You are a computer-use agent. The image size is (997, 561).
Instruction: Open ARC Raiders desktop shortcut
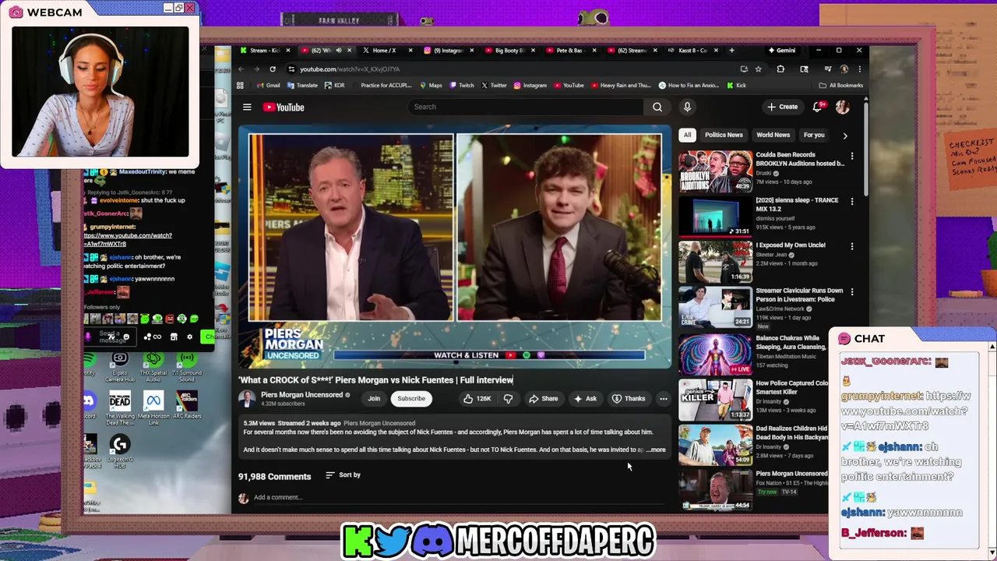pos(187,405)
